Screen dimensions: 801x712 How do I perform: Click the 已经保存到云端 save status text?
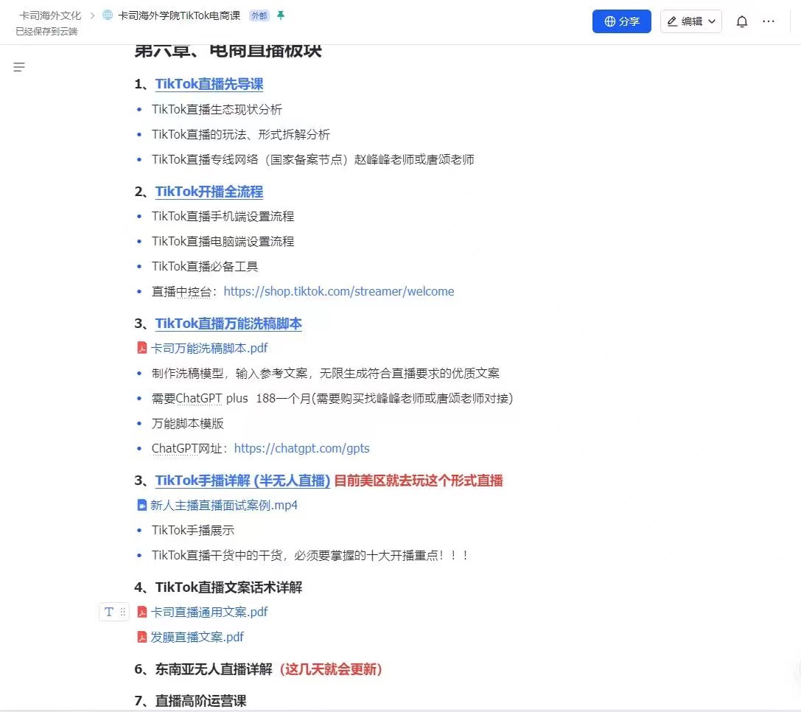pyautogui.click(x=46, y=31)
